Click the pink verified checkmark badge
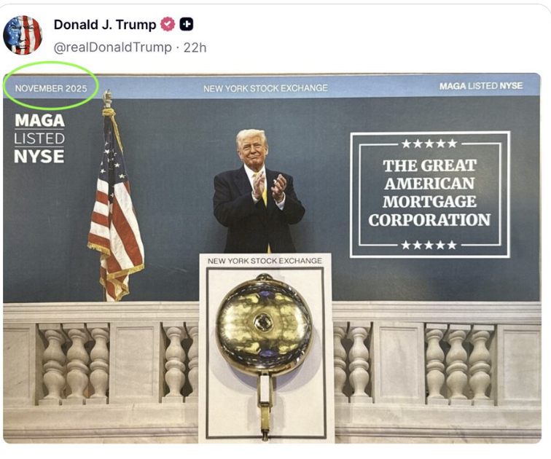Image resolution: width=551 pixels, height=459 pixels. coord(168,24)
